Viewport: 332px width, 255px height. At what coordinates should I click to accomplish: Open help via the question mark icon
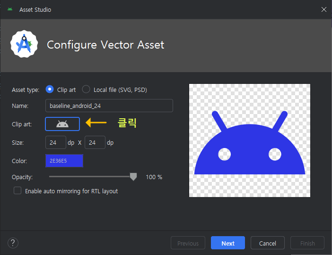(x=13, y=243)
